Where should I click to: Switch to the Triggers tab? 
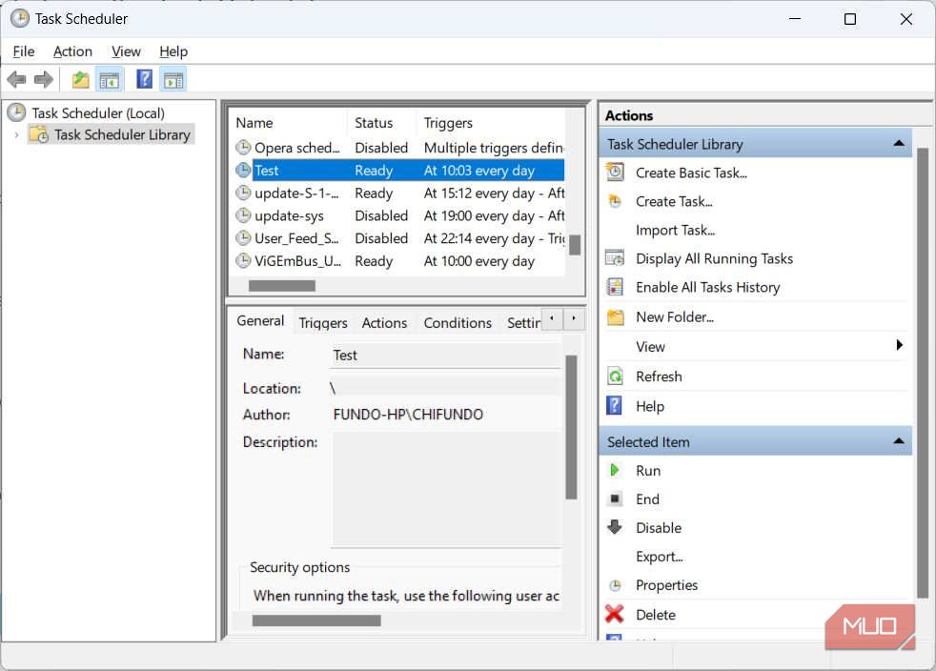coord(322,322)
